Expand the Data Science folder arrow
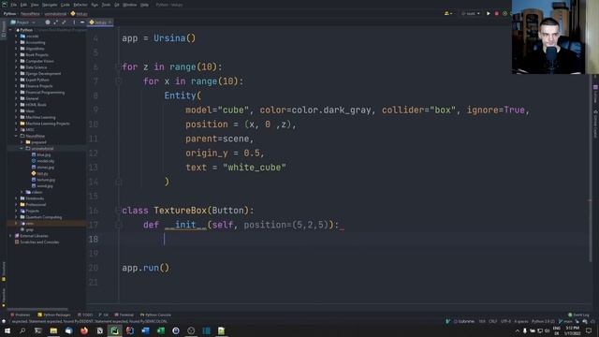 (16, 67)
